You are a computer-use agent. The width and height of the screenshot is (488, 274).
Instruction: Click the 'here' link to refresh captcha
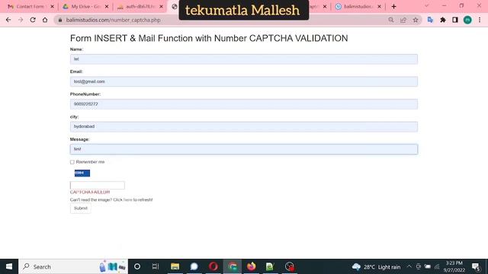click(x=127, y=199)
